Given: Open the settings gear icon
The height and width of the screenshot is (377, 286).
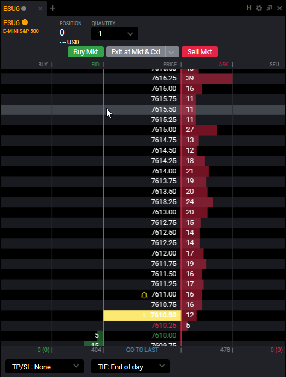Looking at the screenshot, I should pos(259,8).
